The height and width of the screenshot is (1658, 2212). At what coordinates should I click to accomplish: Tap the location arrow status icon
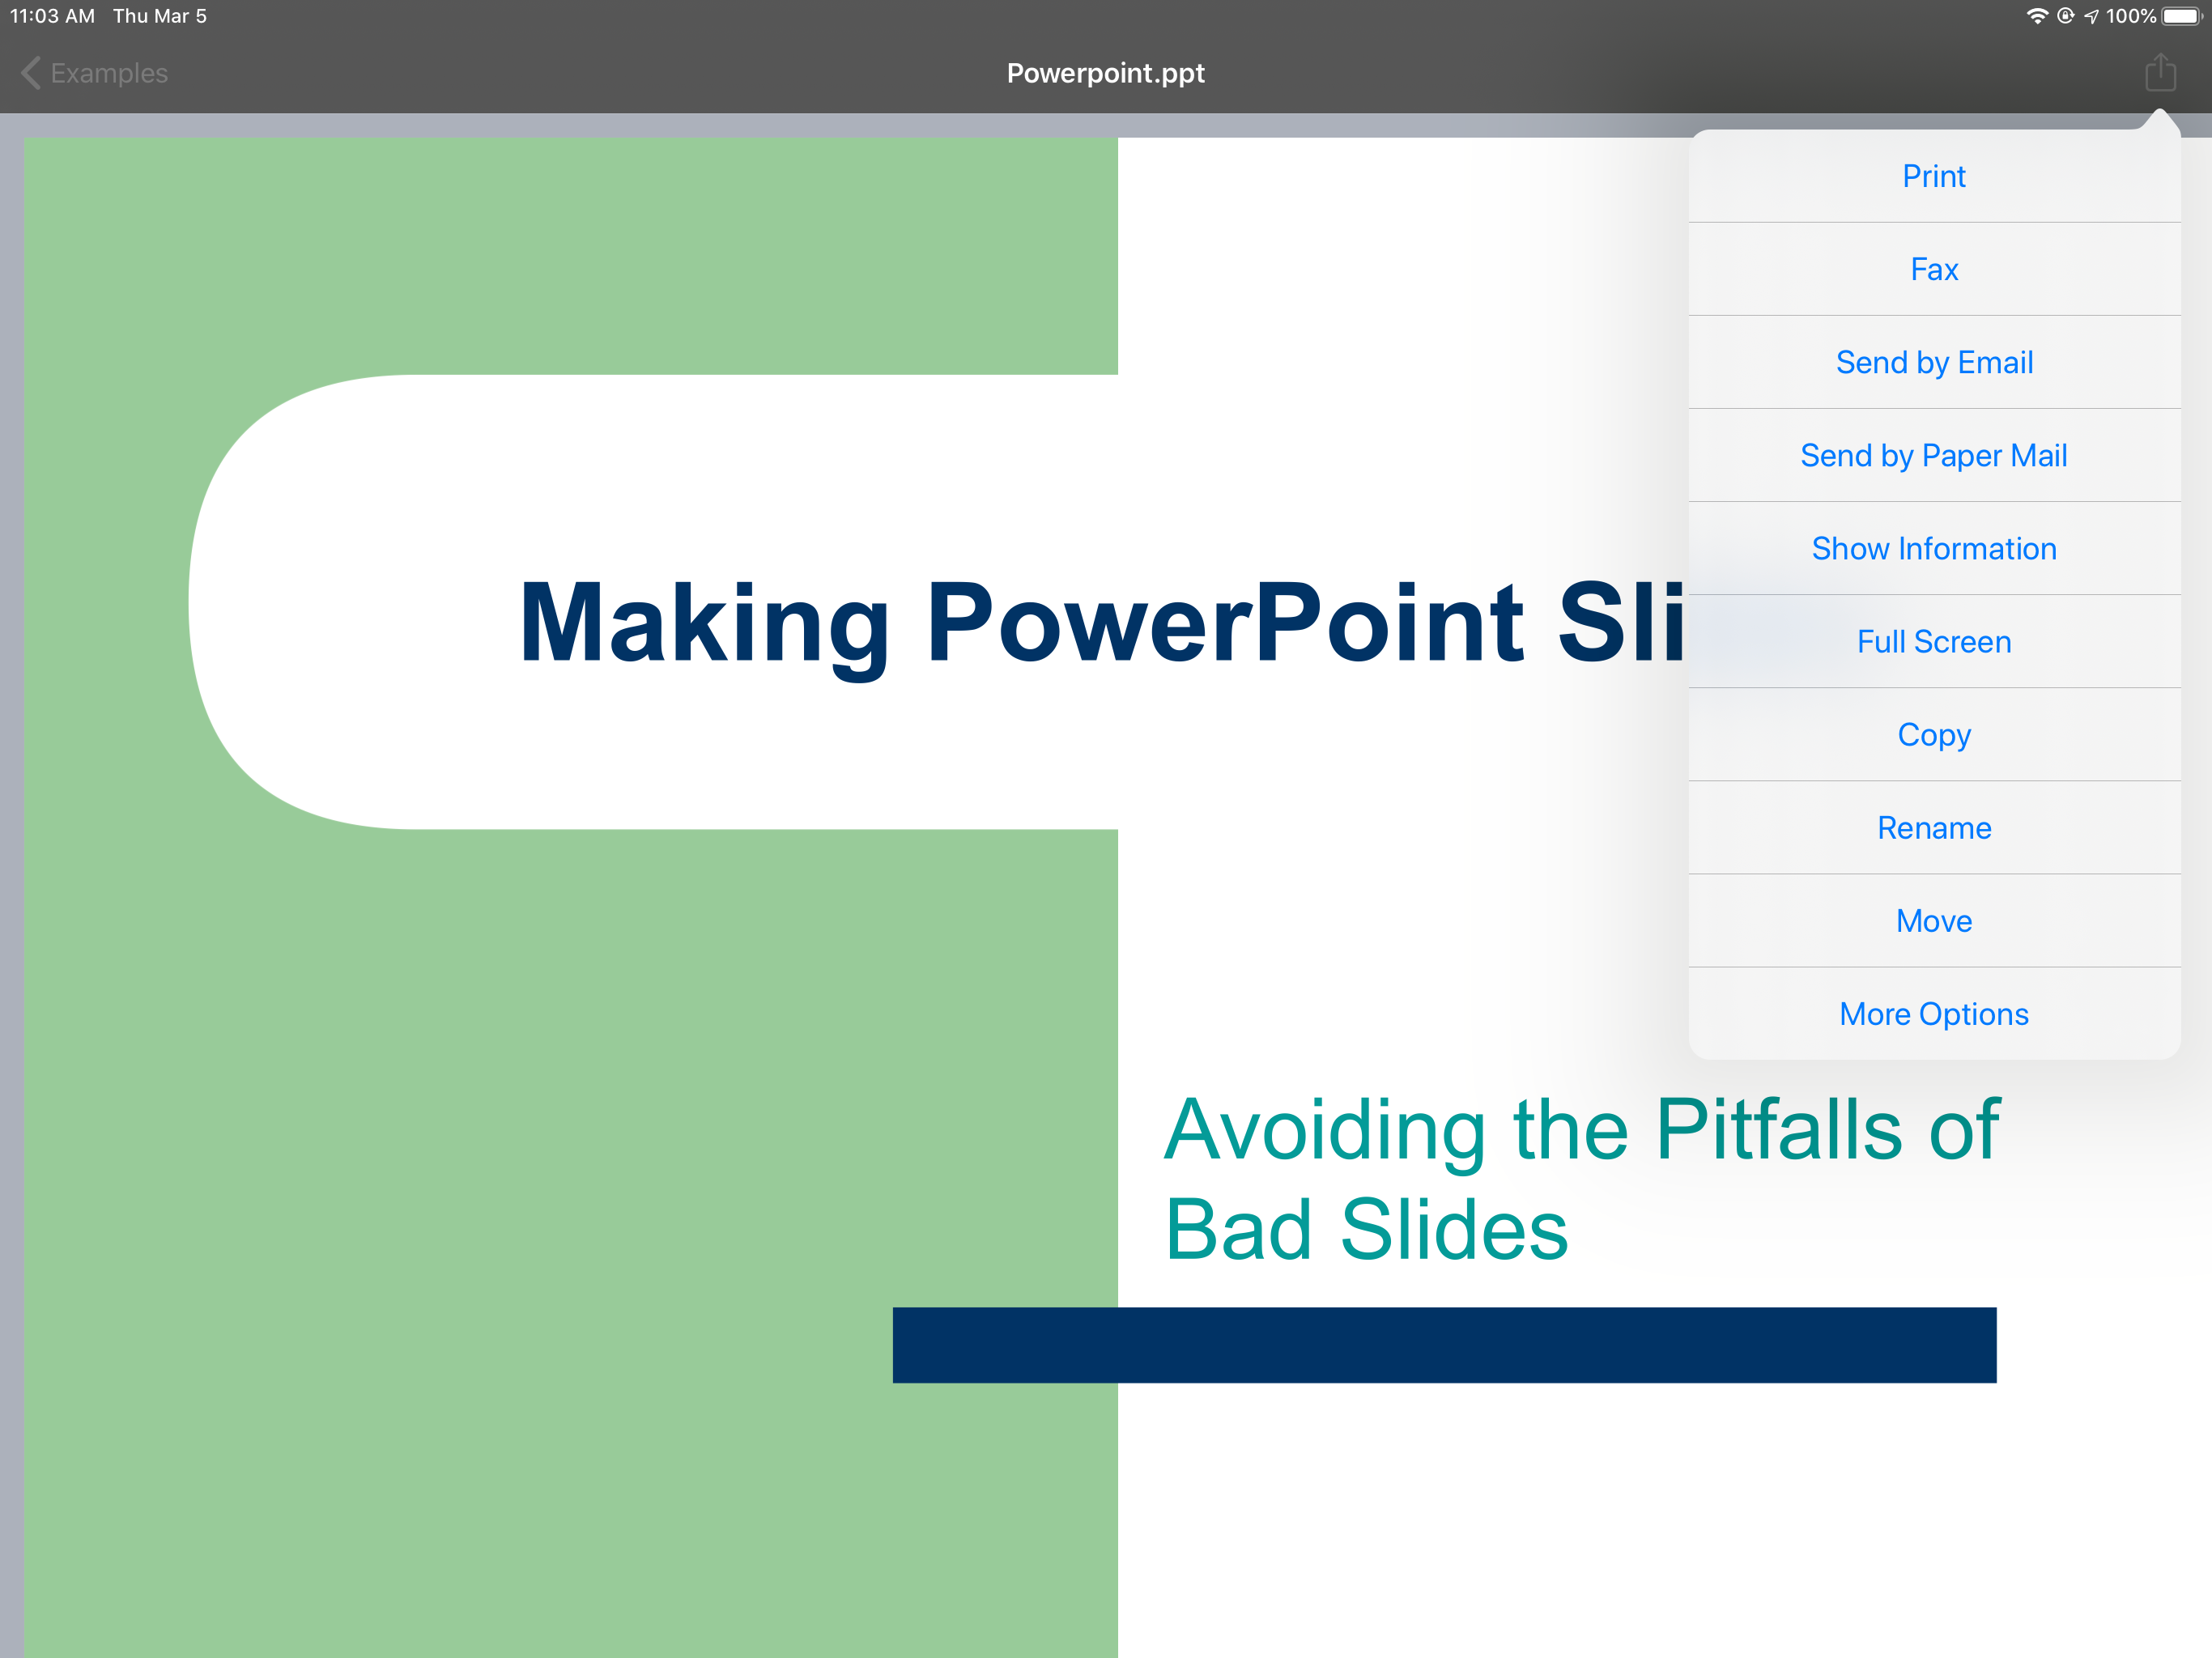[x=2091, y=16]
